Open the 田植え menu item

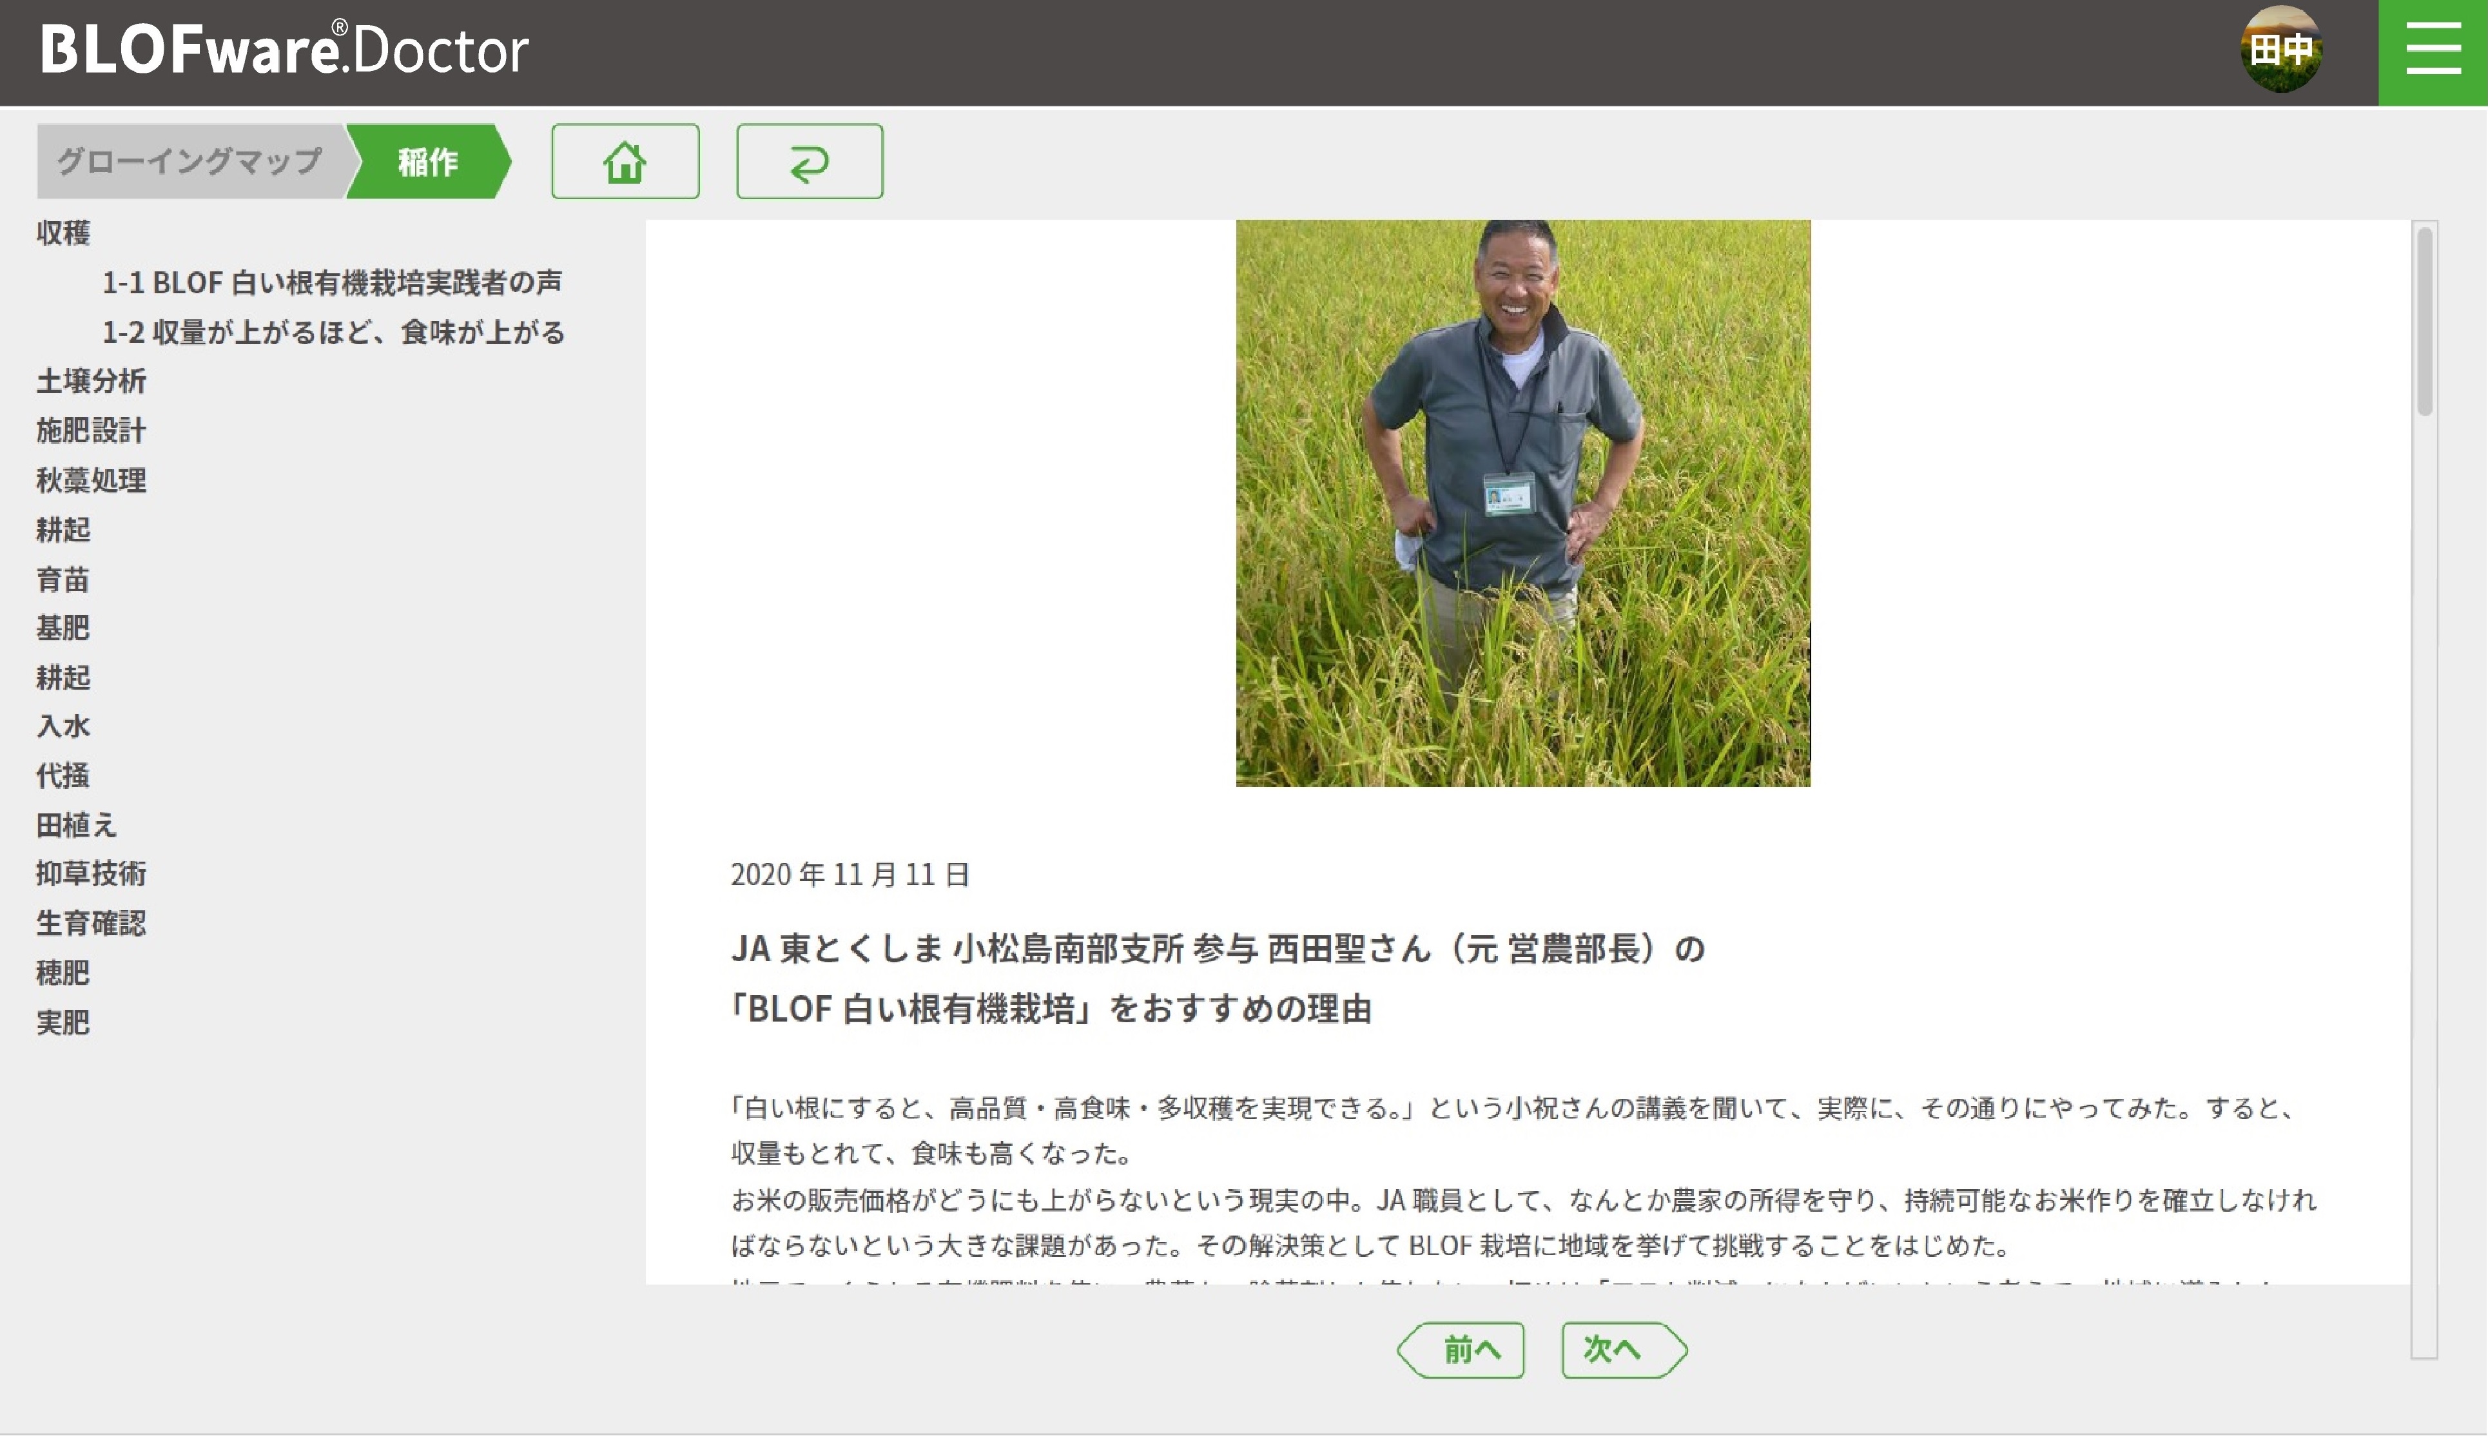pyautogui.click(x=76, y=824)
